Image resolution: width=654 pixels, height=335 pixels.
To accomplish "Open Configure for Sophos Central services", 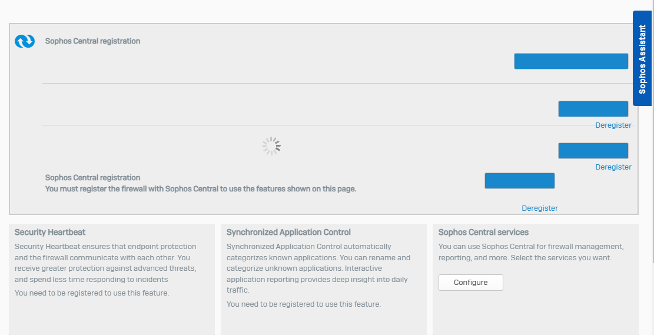I will (471, 283).
